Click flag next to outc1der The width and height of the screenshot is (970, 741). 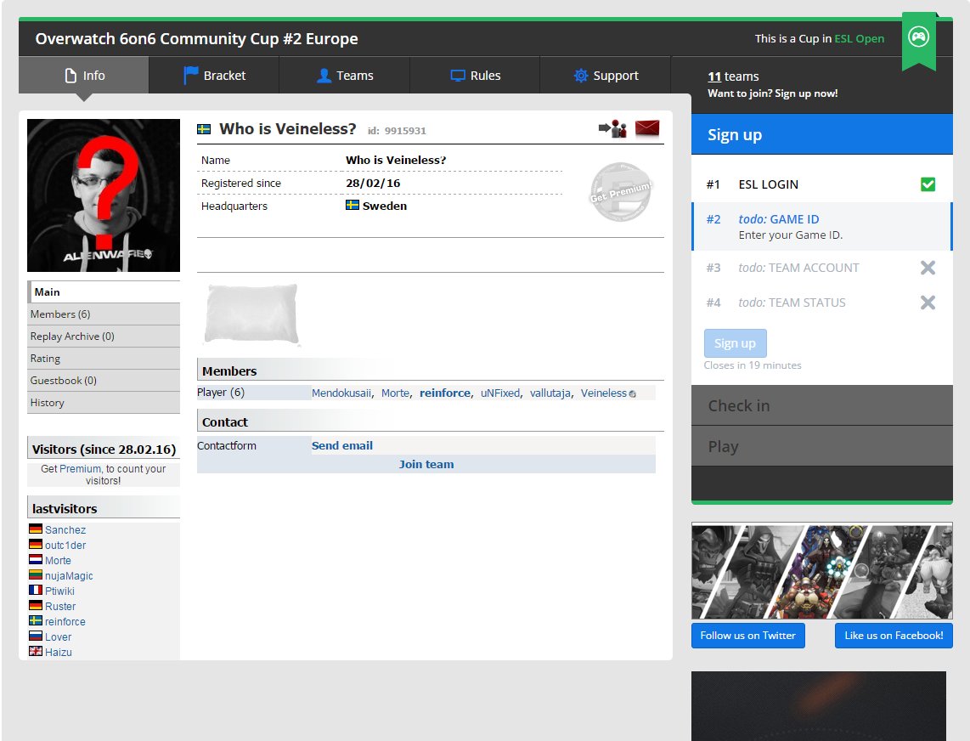point(36,544)
